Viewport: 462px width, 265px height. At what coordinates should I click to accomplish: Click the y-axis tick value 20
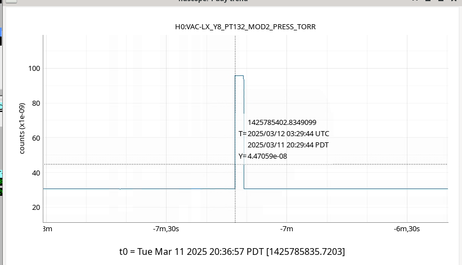coord(36,208)
